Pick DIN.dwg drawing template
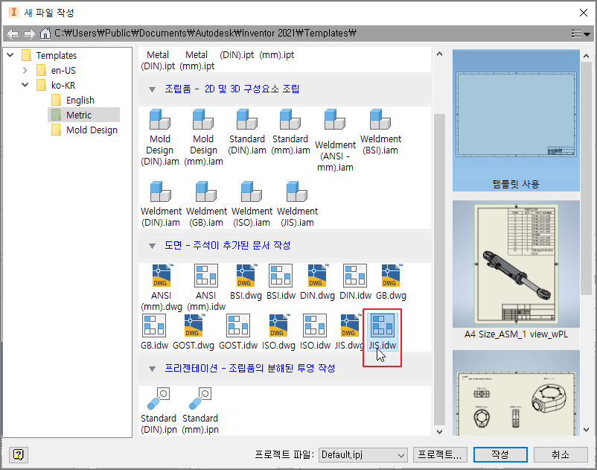Viewport: 597px width, 470px height. click(317, 282)
